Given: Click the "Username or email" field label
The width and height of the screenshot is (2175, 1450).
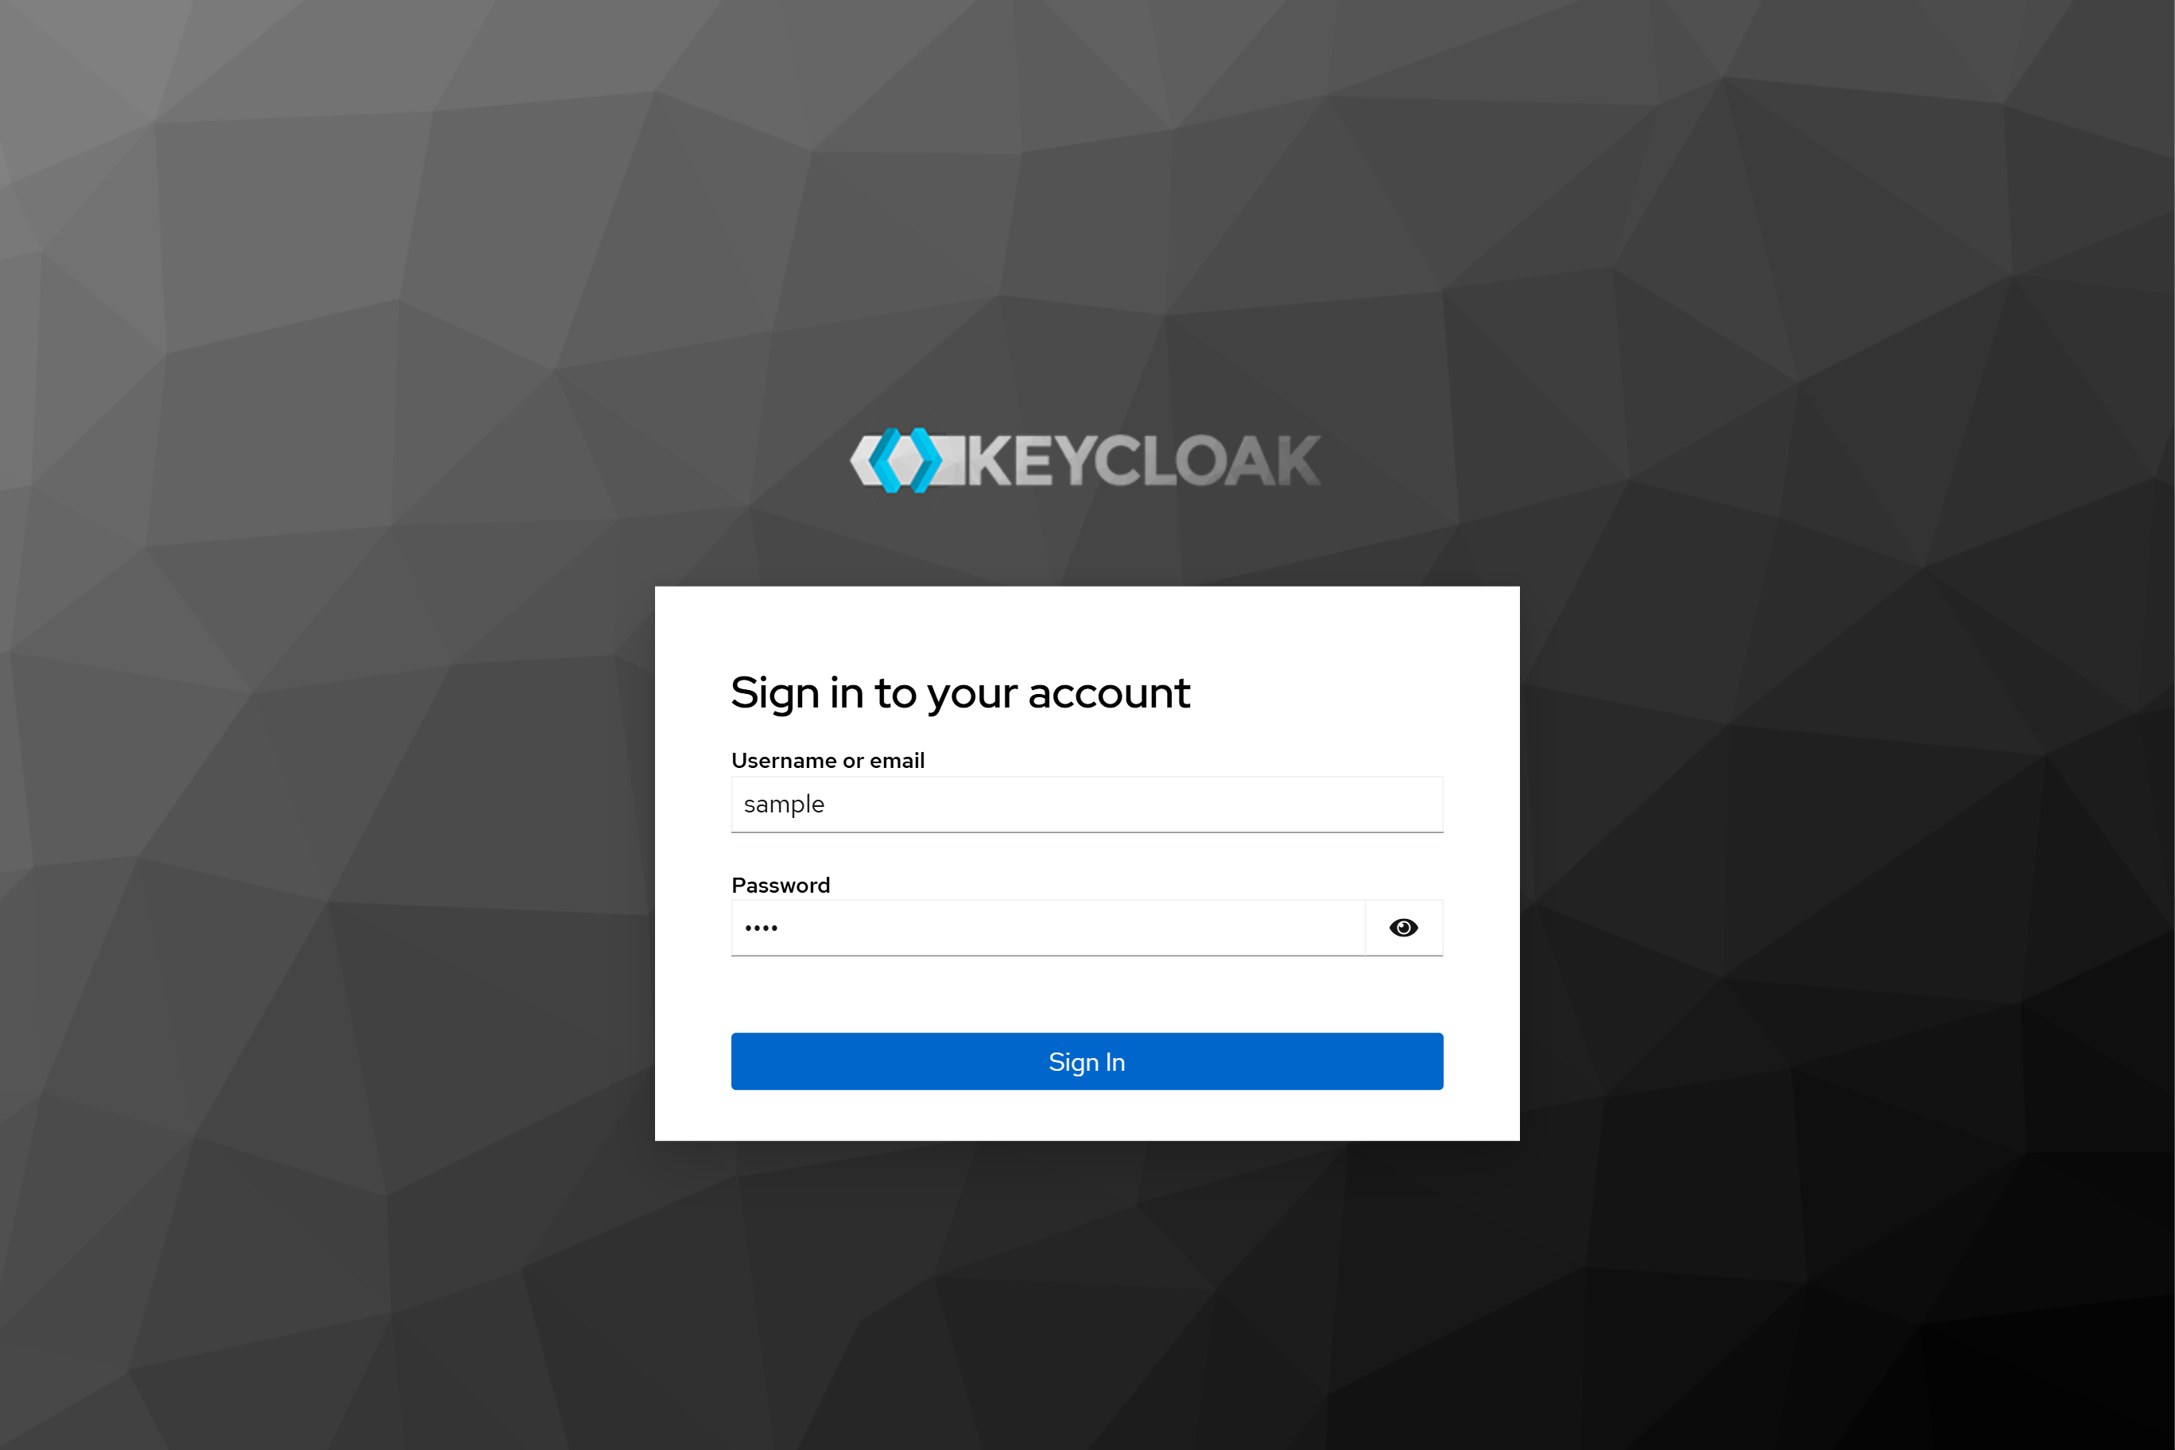Looking at the screenshot, I should [x=828, y=760].
